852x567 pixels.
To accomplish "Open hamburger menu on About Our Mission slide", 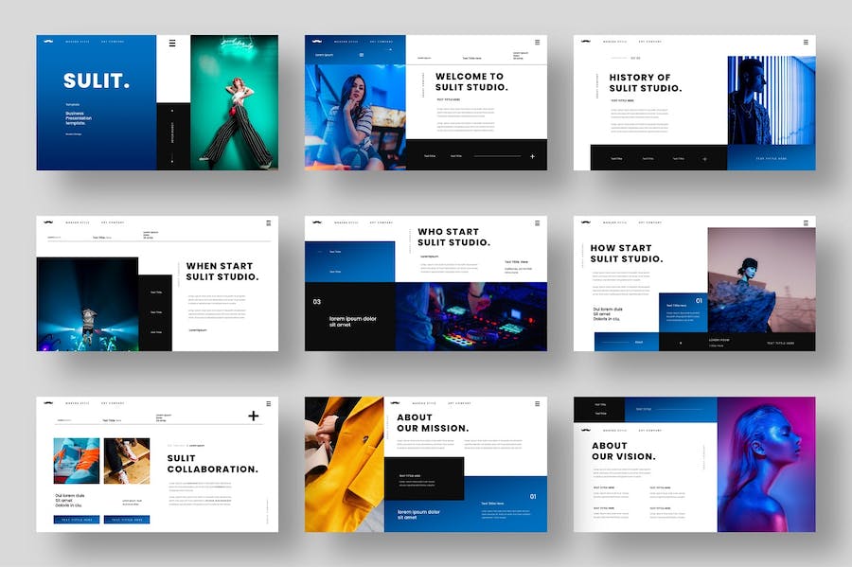I will (x=537, y=403).
